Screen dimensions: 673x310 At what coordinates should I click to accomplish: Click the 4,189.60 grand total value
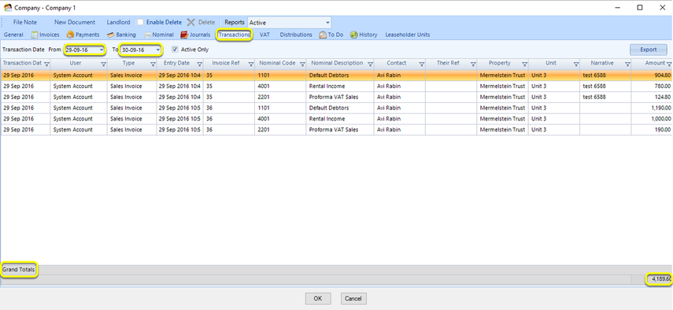click(x=661, y=279)
